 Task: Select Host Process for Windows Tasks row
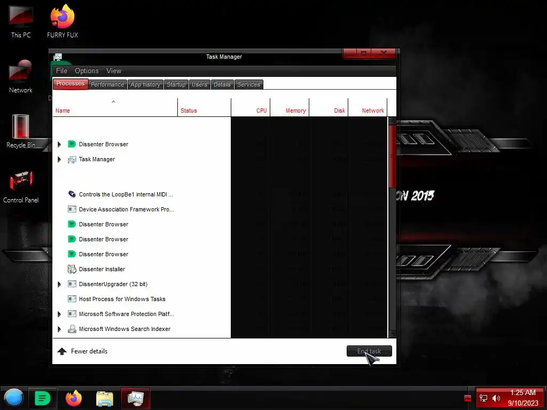point(220,299)
